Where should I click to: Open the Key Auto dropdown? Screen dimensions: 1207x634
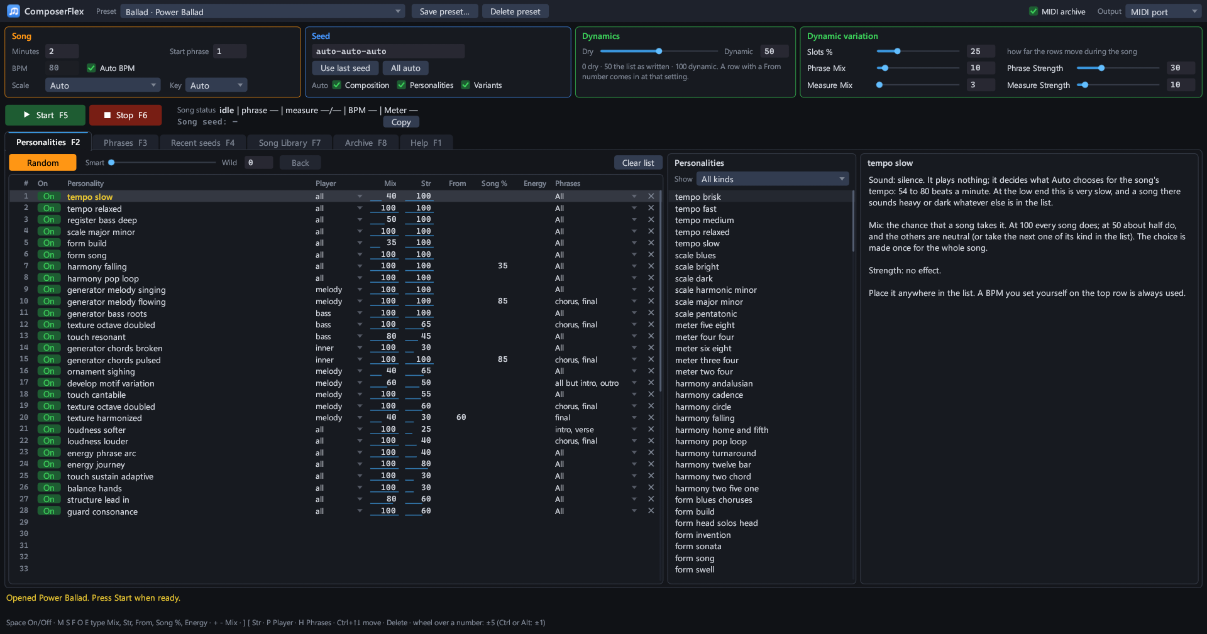216,85
